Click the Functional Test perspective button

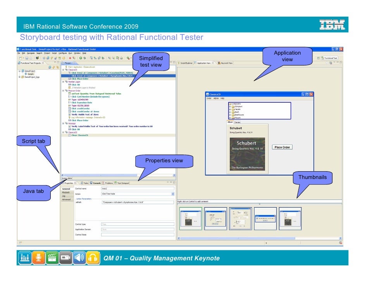click(x=329, y=58)
